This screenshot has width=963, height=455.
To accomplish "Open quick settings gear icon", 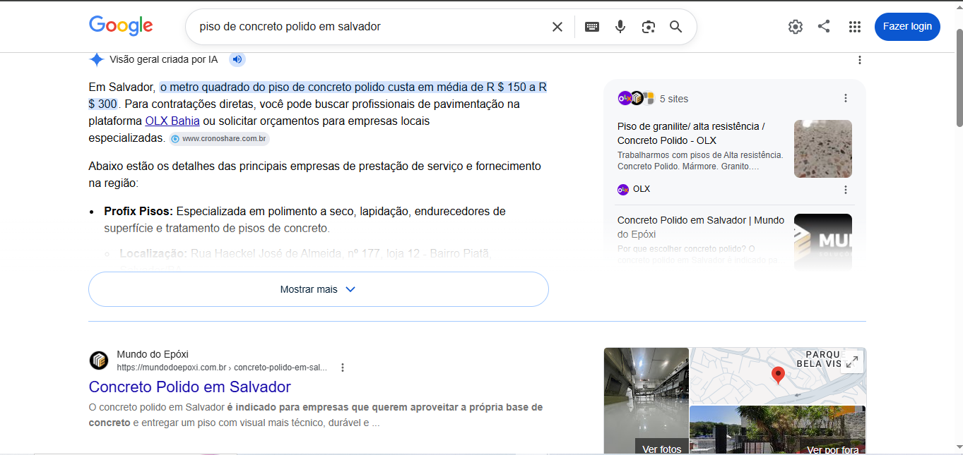I will 796,27.
